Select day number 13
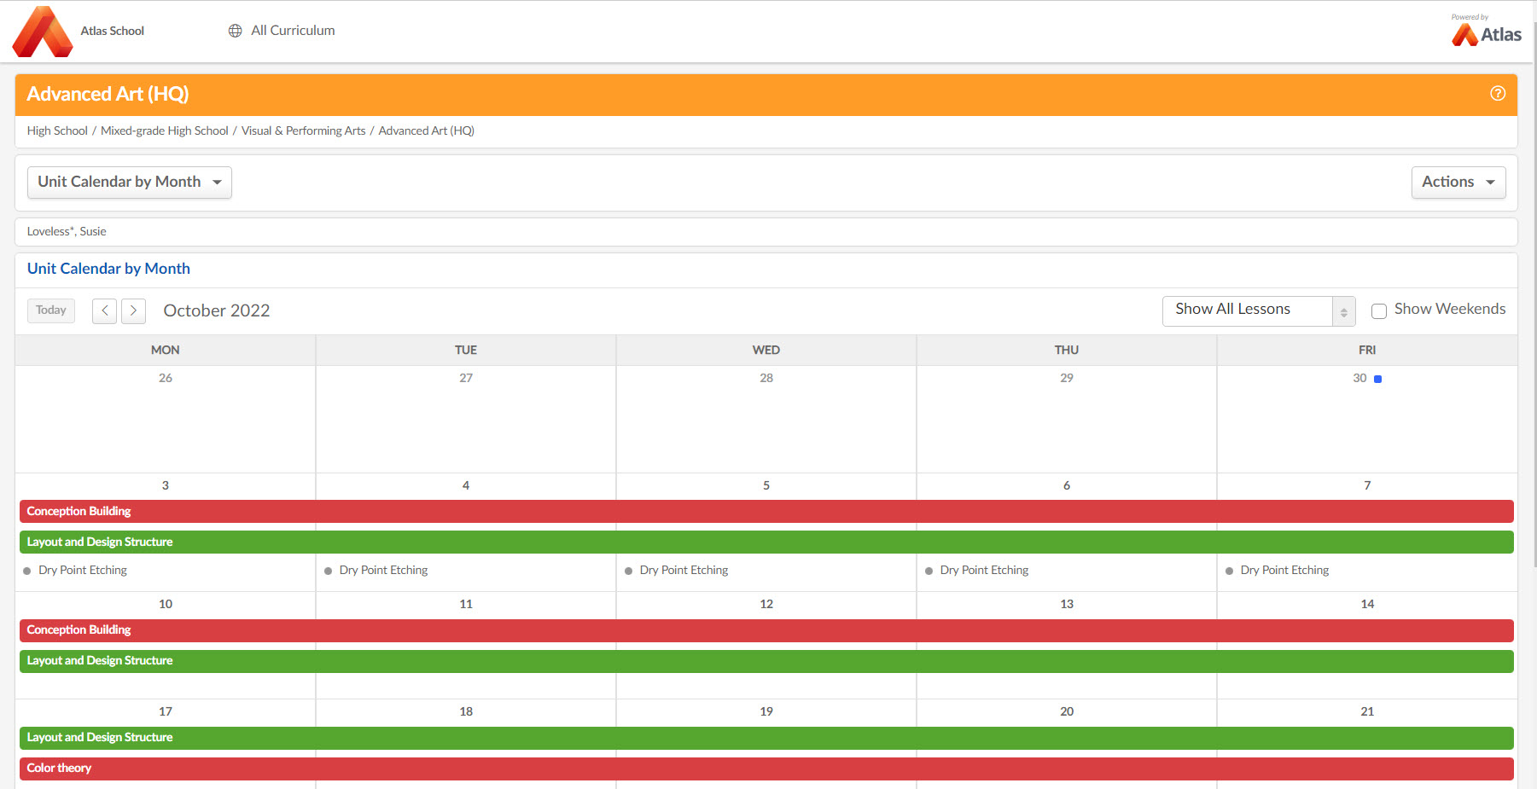This screenshot has width=1537, height=789. 1067,604
